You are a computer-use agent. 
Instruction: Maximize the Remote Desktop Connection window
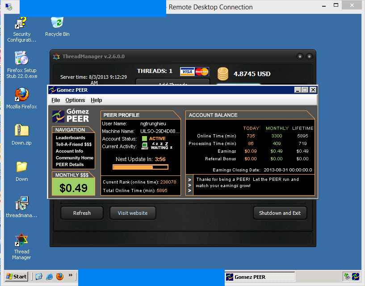pyautogui.click(x=336, y=5)
